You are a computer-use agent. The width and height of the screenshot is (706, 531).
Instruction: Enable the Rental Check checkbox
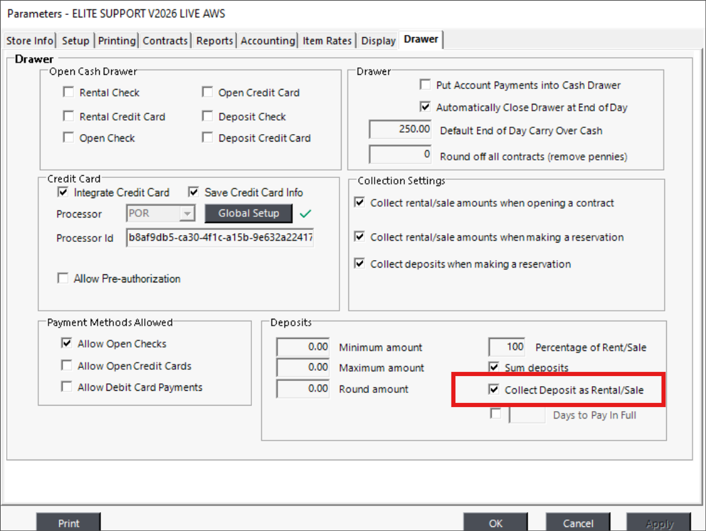68,93
